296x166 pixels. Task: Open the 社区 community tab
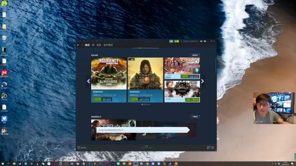pyautogui.click(x=99, y=45)
